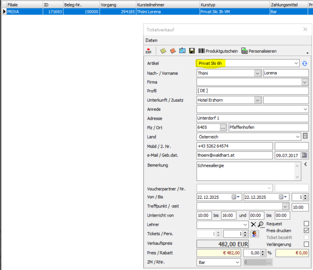313x270 pixels.
Task: Click the blue refresh icon beside Artikel
Action: click(x=305, y=63)
